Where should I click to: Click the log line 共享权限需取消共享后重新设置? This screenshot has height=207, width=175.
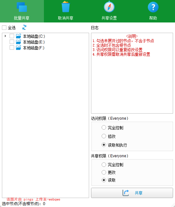coord(121,54)
